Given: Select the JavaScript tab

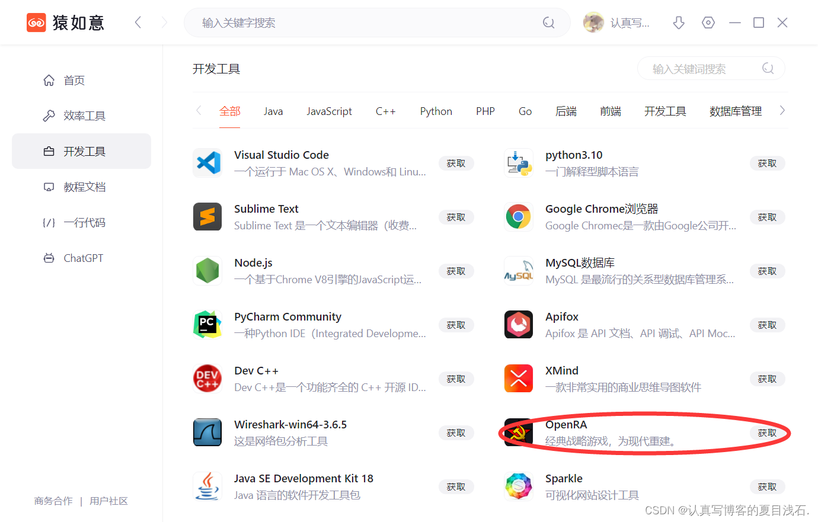Looking at the screenshot, I should (329, 111).
